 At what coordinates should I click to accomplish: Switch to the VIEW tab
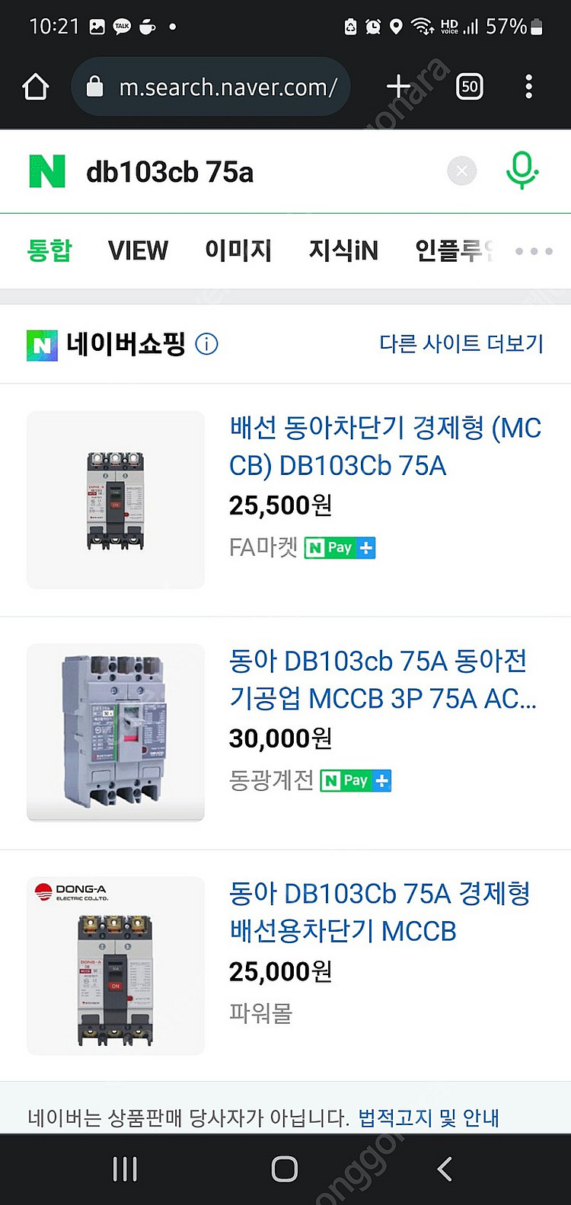click(x=138, y=250)
